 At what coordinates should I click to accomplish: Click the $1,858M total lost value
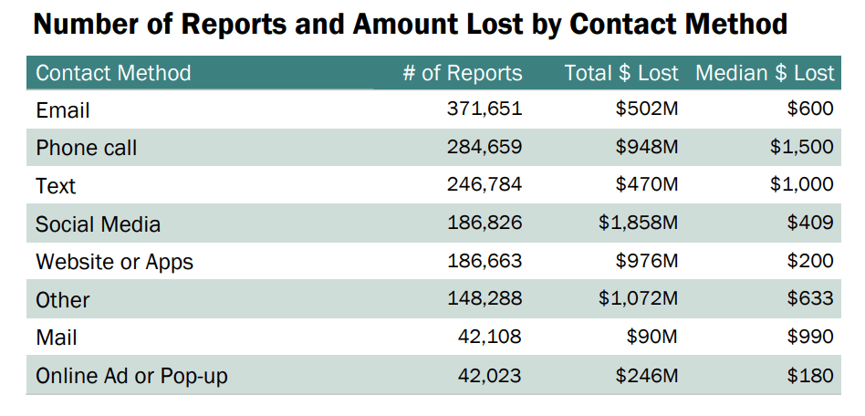pyautogui.click(x=639, y=224)
